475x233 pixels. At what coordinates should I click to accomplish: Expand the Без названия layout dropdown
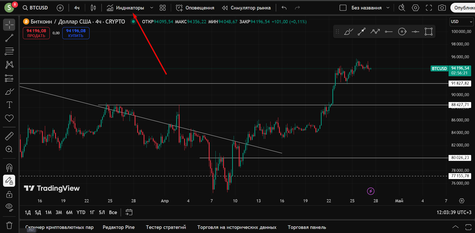pos(388,8)
